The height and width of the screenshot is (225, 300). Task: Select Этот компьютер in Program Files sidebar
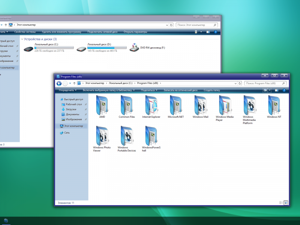(x=72, y=126)
